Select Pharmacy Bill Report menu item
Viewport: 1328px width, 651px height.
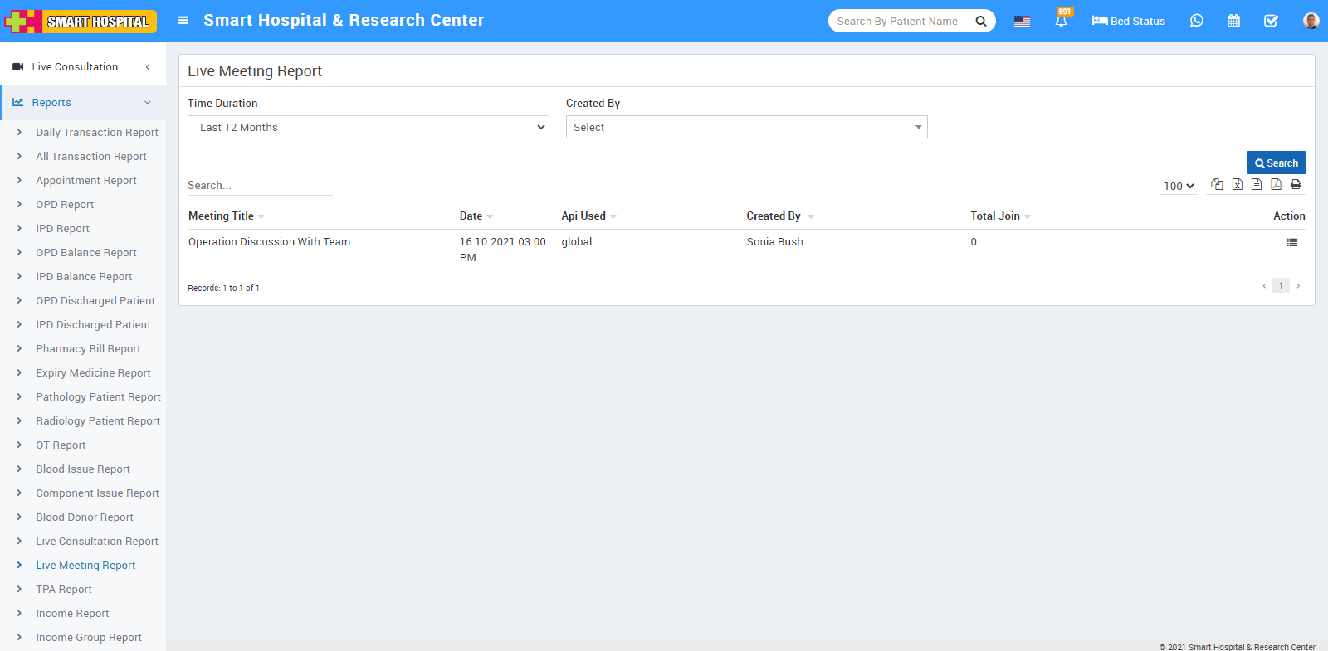[88, 349]
